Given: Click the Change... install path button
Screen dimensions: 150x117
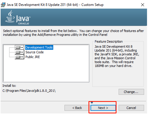Looking at the screenshot, I should click(x=131, y=92).
